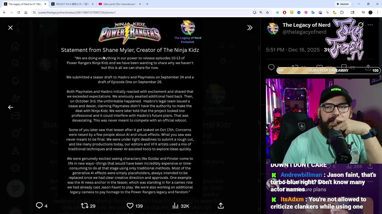Go back in browser history

point(4,12)
